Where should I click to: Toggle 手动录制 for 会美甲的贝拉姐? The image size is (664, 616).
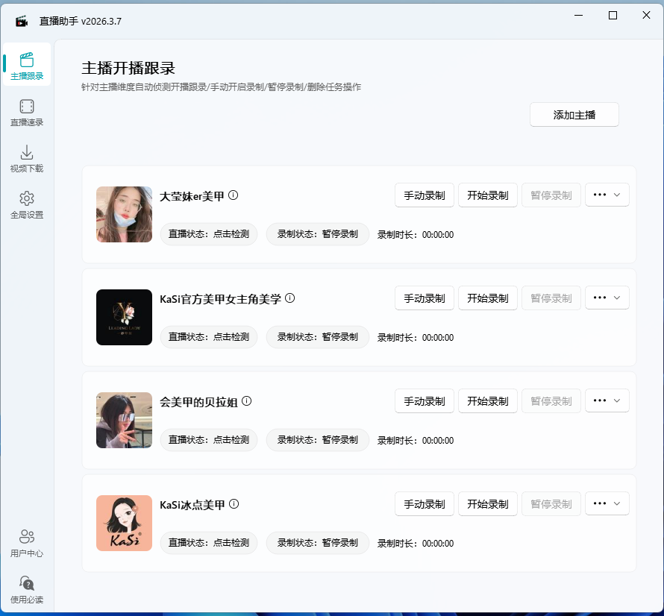pyautogui.click(x=424, y=400)
